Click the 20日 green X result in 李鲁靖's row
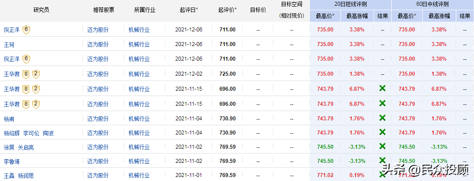Image resolution: width=474 pixels, height=181 pixels. pyautogui.click(x=382, y=160)
